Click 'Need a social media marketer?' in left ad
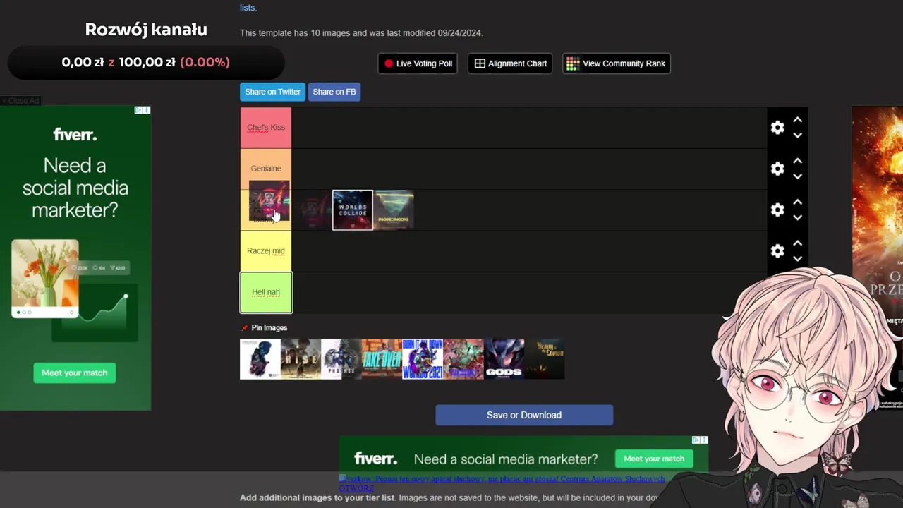903x508 pixels. click(75, 188)
